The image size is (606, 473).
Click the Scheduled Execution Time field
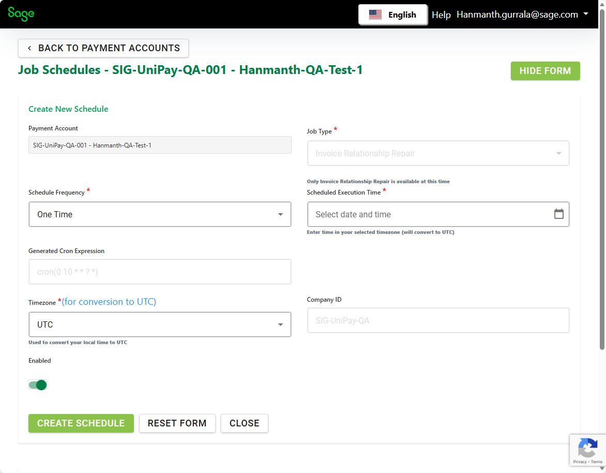click(438, 214)
